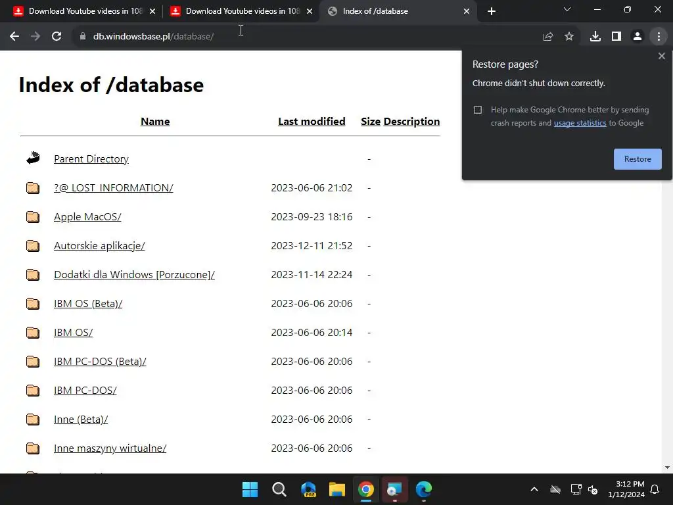Open the Apple MacOS/ folder link

[87, 217]
